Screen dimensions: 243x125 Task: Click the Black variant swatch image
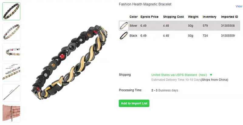coord(124,36)
